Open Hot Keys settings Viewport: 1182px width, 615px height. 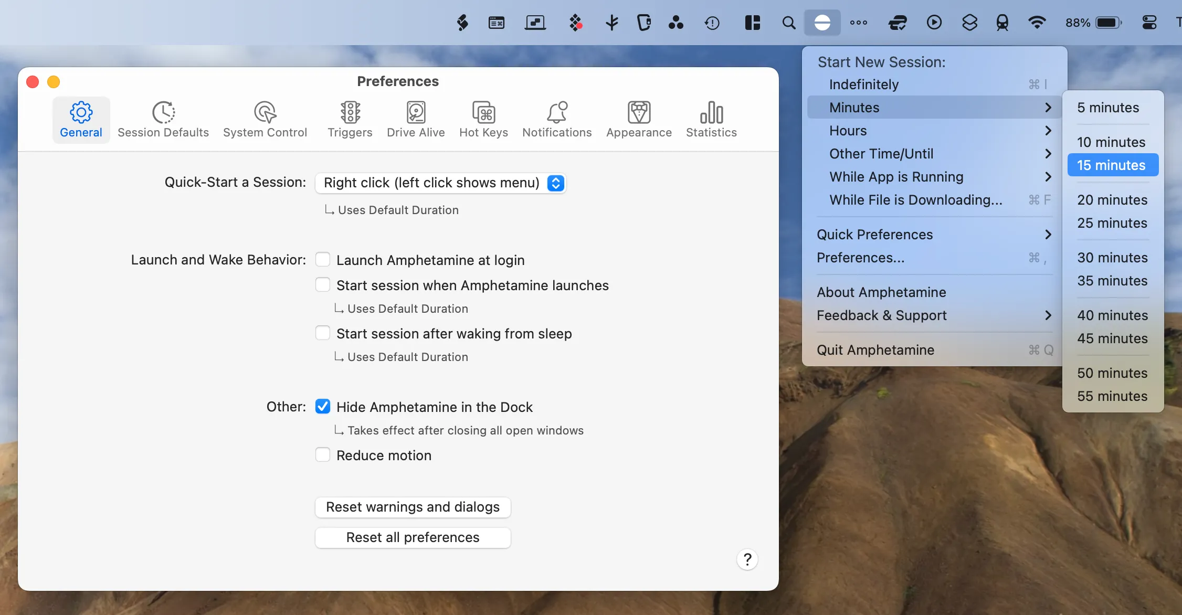tap(483, 120)
